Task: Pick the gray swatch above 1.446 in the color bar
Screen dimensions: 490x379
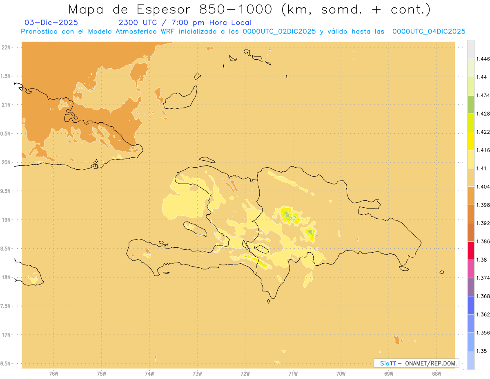Action: [471, 49]
